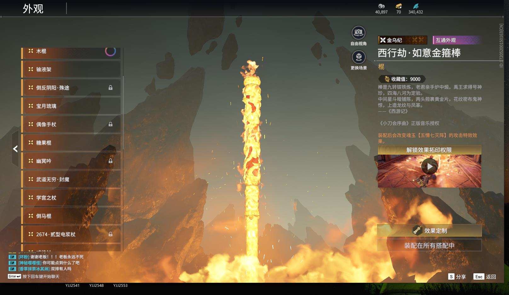
Task: Click the chat icon beside [坏粉] message
Action: 12,257
